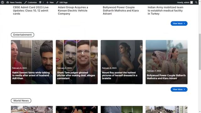The width and height of the screenshot is (201, 113).
Task: Click the News Trendey dashboard icon
Action: pos(8,2)
